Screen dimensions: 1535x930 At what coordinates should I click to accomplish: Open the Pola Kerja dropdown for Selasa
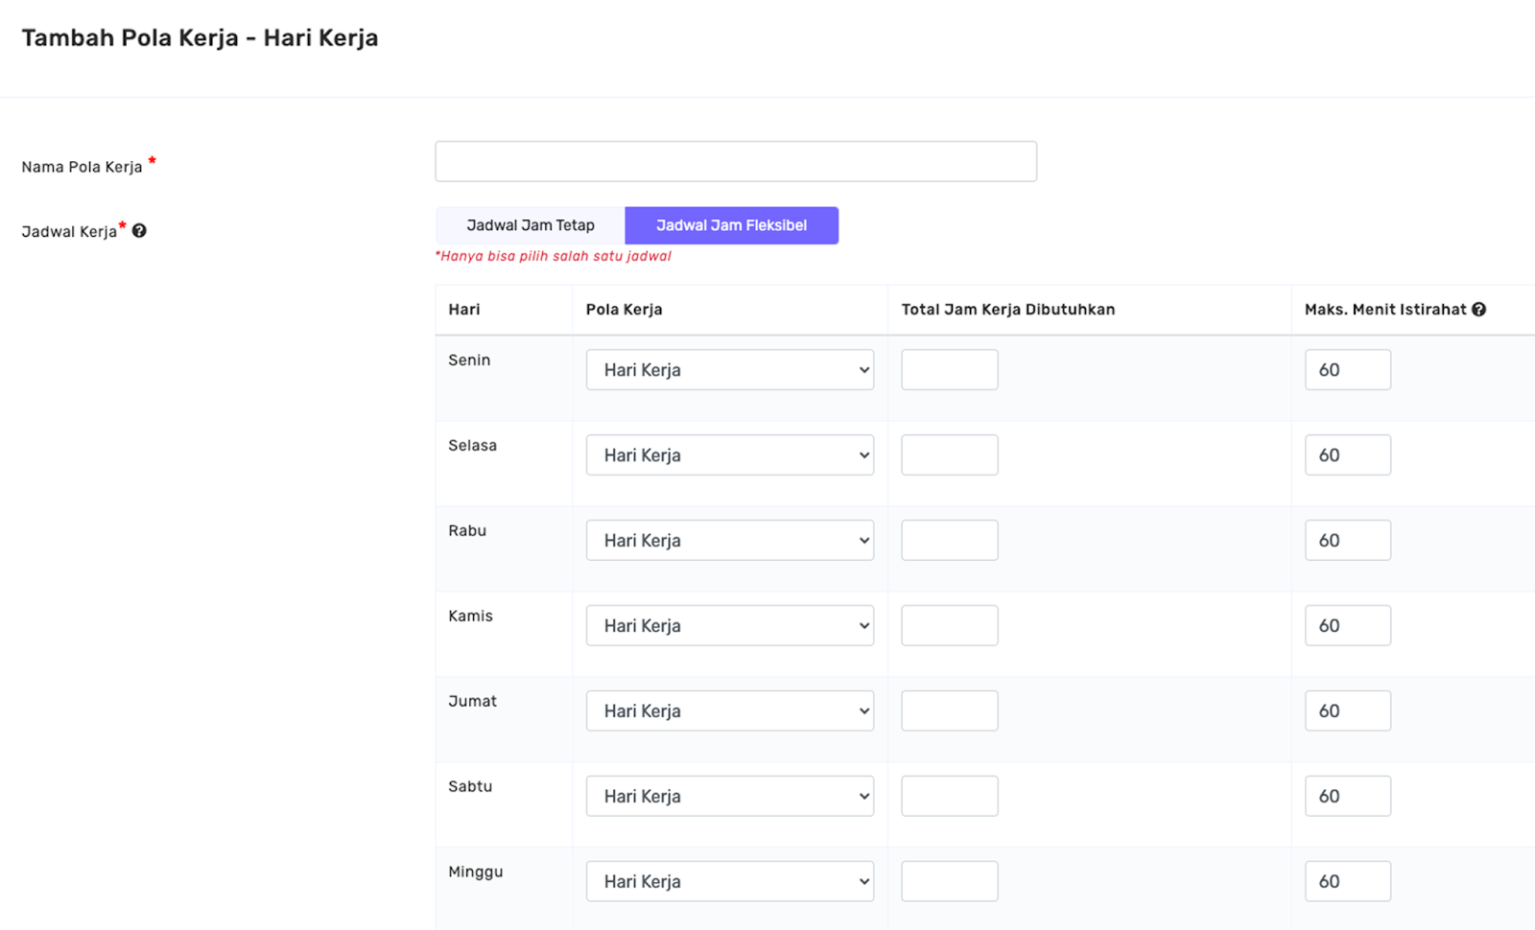tap(729, 454)
